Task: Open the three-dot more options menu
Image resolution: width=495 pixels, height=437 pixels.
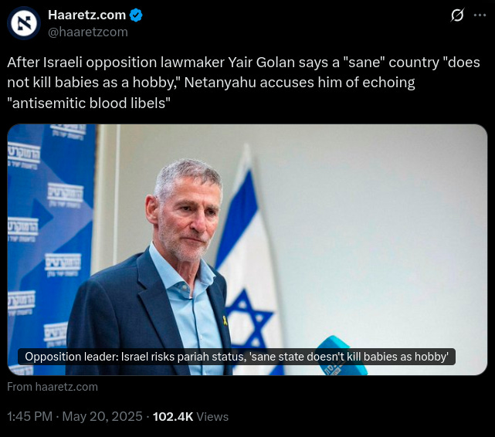Action: pos(480,15)
